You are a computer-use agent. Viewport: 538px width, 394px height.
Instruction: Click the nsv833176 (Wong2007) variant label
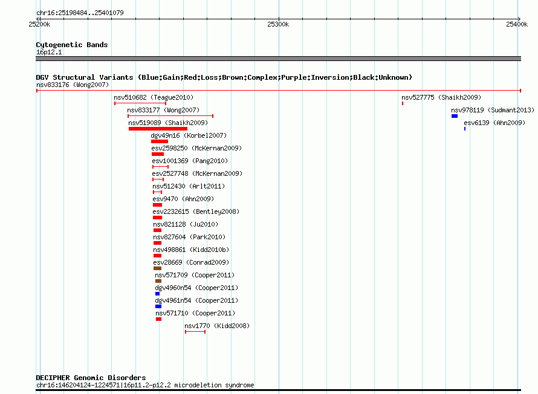pos(73,85)
